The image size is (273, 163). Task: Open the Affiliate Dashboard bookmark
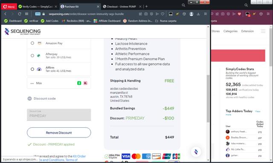tap(107, 21)
